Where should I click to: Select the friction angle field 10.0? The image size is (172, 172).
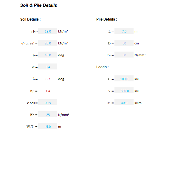(x=48, y=55)
